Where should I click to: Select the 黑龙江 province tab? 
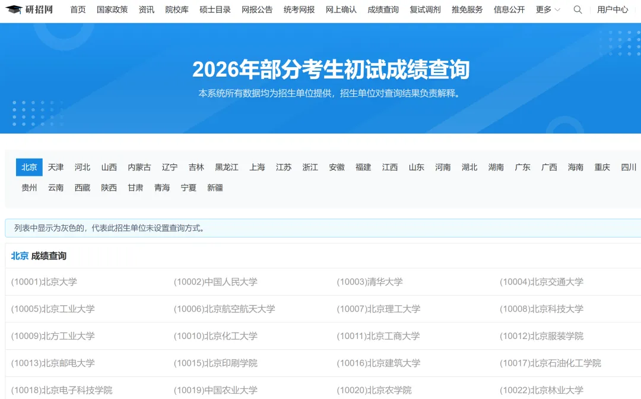[x=227, y=167]
